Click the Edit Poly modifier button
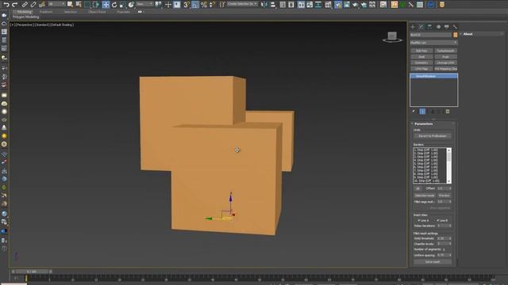 pyautogui.click(x=421, y=51)
